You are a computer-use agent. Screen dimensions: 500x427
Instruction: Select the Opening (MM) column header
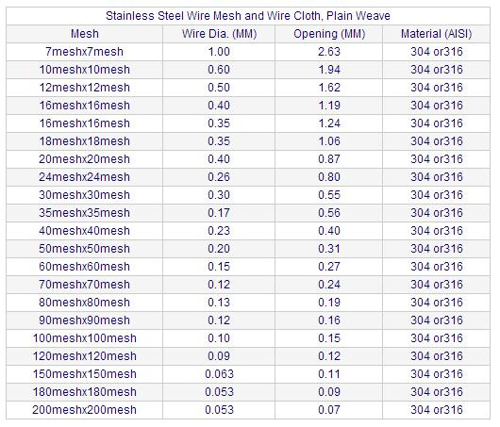tap(329, 34)
